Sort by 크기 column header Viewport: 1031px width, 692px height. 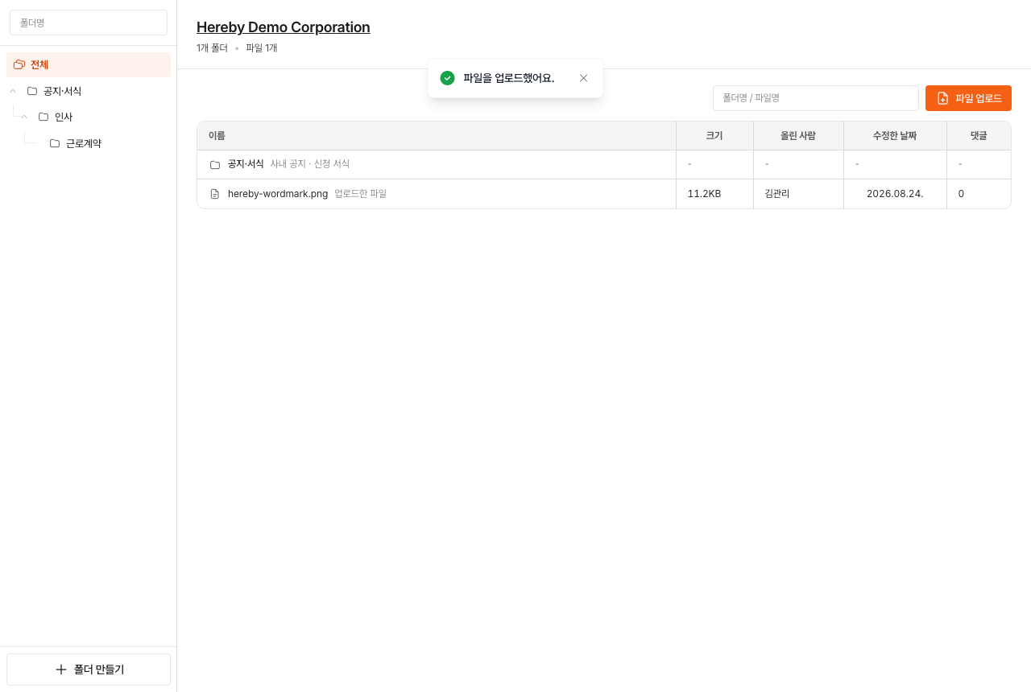[x=714, y=136]
